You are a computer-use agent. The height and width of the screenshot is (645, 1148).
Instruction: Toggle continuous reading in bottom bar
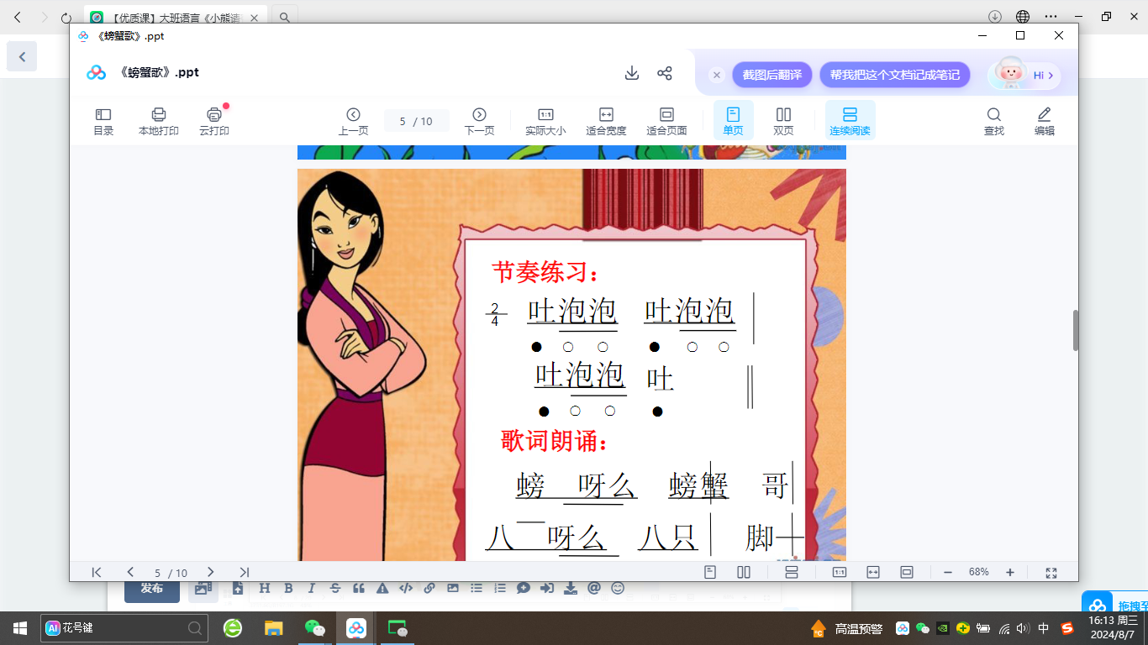791,572
